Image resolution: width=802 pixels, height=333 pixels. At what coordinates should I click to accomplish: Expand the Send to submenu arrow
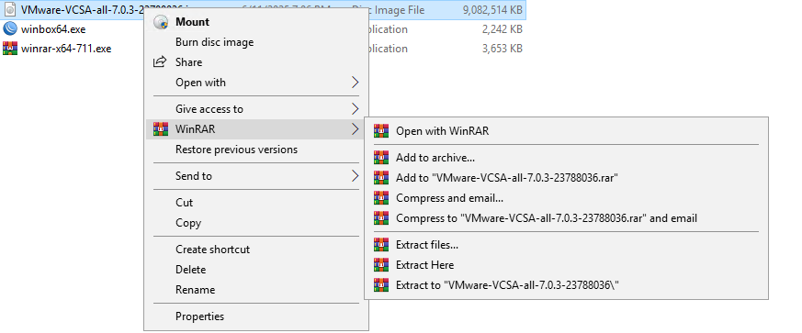click(x=355, y=176)
